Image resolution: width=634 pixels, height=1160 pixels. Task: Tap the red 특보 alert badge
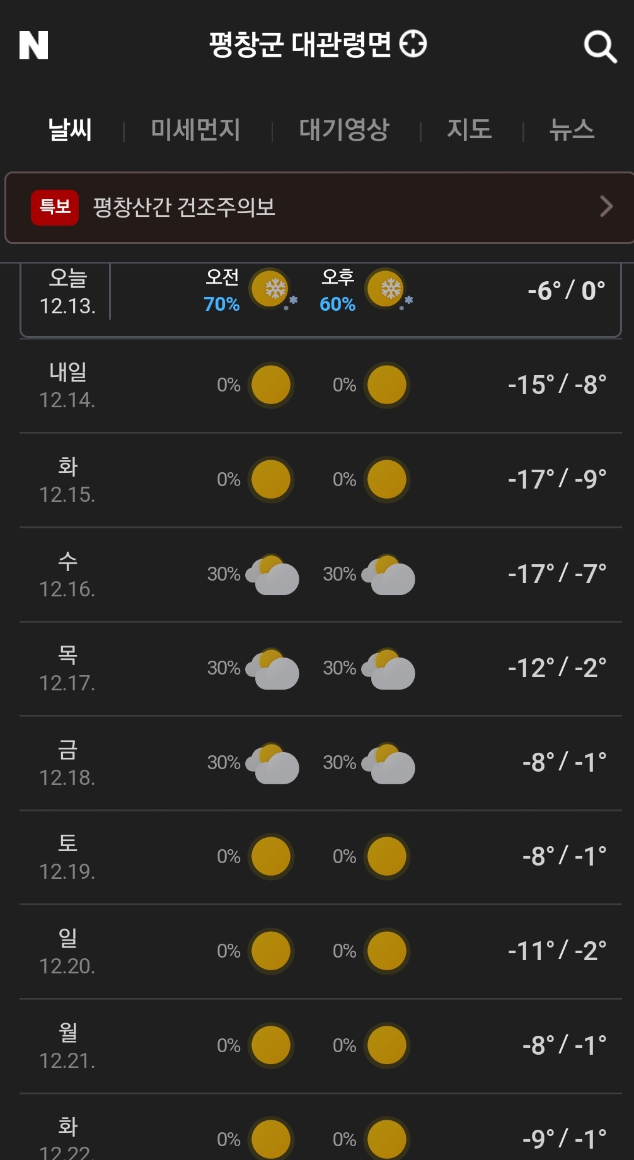click(x=55, y=207)
